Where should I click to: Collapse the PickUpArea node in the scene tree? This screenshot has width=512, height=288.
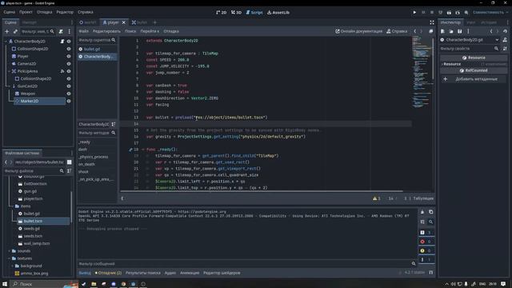point(9,71)
